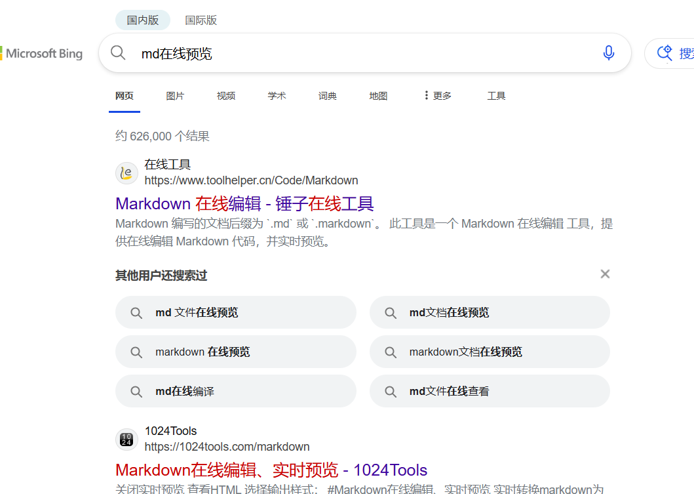Click the 其他用户还搜索过 heading
The height and width of the screenshot is (494, 694).
pyautogui.click(x=161, y=276)
